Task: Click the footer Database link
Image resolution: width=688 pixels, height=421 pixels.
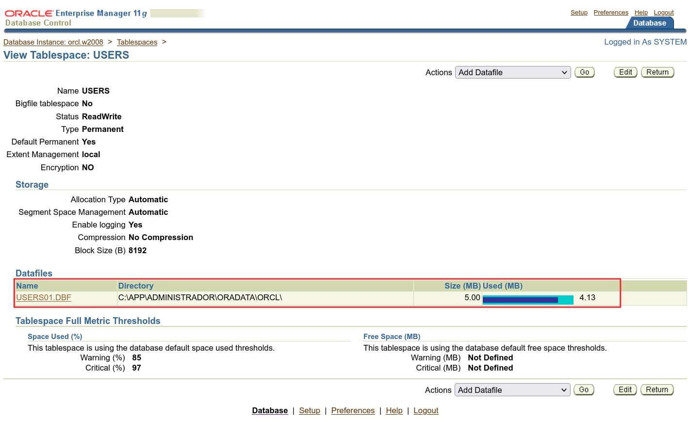Action: pos(270,410)
